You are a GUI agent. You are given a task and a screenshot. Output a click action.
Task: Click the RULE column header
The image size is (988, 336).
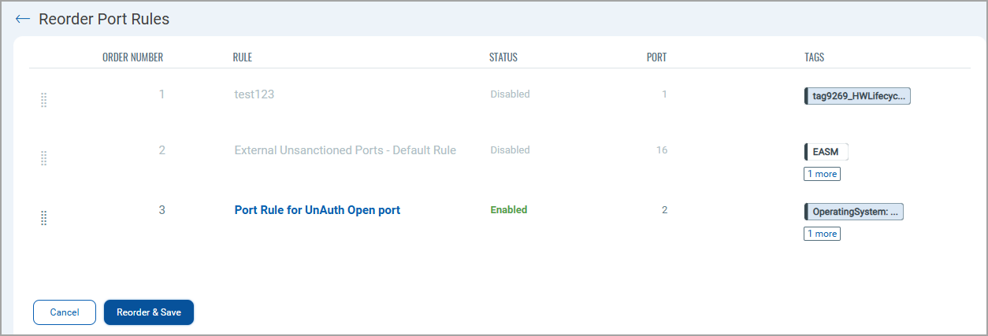coord(243,57)
